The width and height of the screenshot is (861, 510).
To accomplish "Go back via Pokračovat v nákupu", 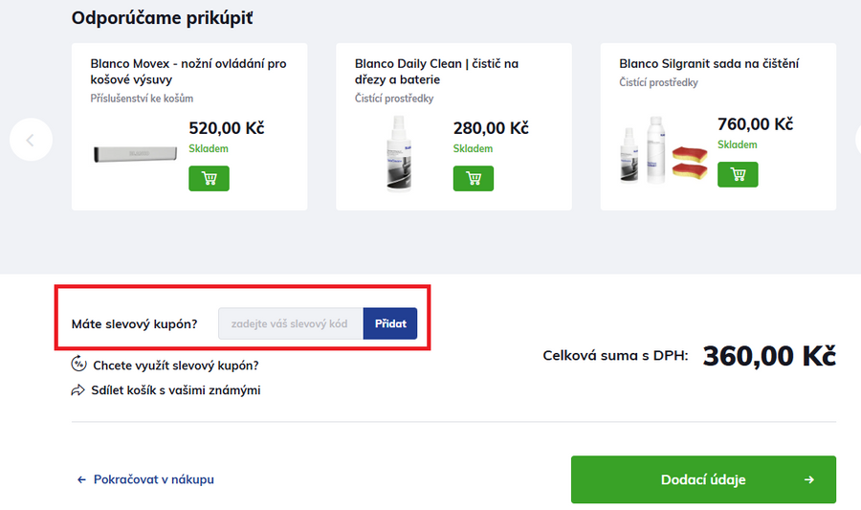I will click(153, 479).
